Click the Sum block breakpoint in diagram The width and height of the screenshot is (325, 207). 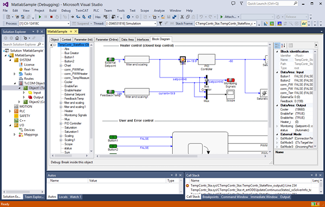[183, 60]
